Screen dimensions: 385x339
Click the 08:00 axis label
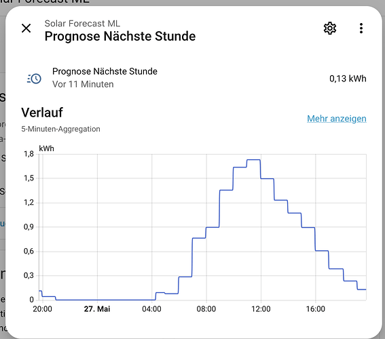[206, 309]
